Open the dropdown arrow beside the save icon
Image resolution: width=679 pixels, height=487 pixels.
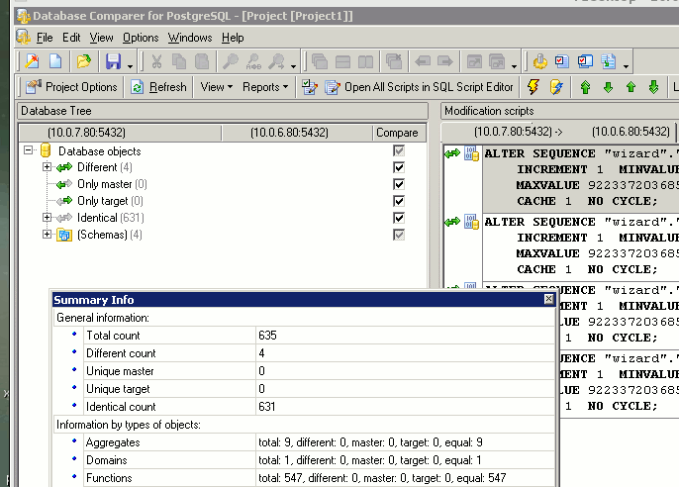(130, 66)
